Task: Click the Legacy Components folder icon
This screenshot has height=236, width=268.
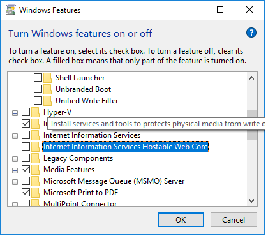Action: click(36, 158)
